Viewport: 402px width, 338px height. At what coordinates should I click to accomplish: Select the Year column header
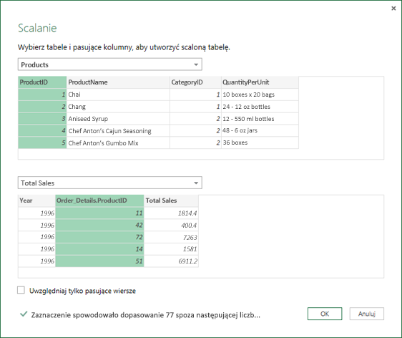coord(37,201)
